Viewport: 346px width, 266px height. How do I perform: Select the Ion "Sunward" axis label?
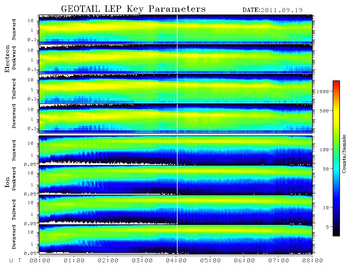[x=14, y=150]
